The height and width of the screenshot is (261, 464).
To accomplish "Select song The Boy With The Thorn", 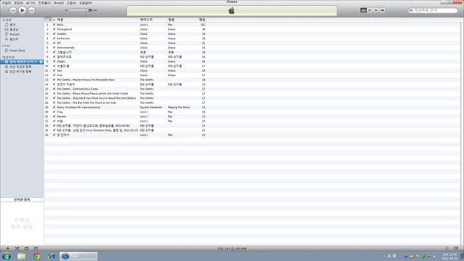I will 86,102.
